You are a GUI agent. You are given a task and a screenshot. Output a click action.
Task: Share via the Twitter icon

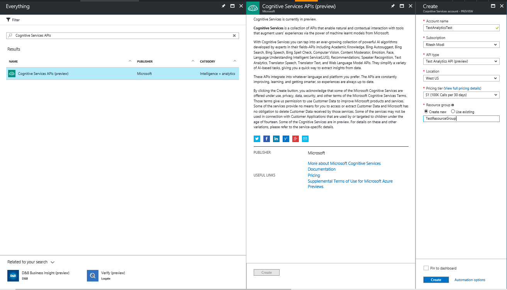[x=257, y=139]
